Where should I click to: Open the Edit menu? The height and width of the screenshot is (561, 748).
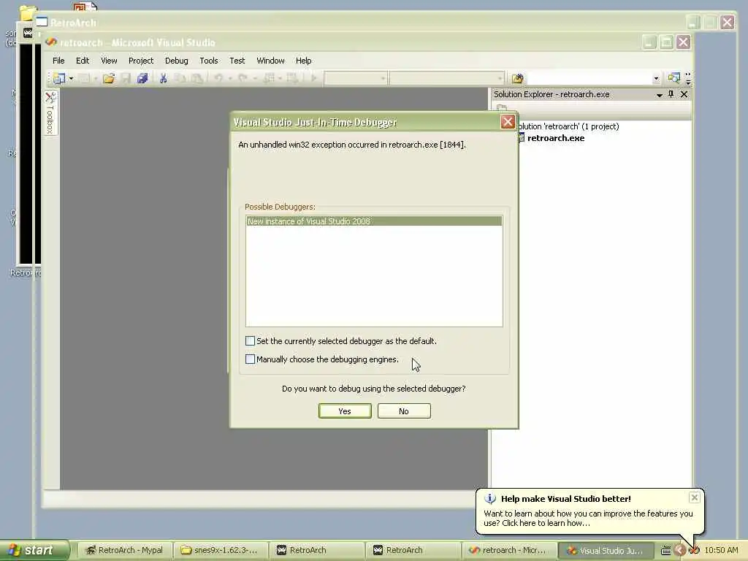tap(83, 61)
